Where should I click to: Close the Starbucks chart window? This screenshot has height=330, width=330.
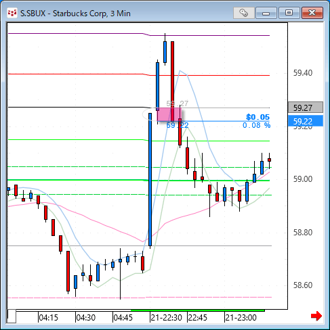pyautogui.click(x=312, y=13)
